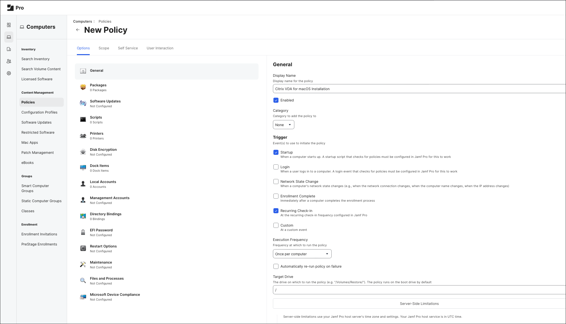
Task: Open the Devices icon in left rail
Action: point(9,49)
